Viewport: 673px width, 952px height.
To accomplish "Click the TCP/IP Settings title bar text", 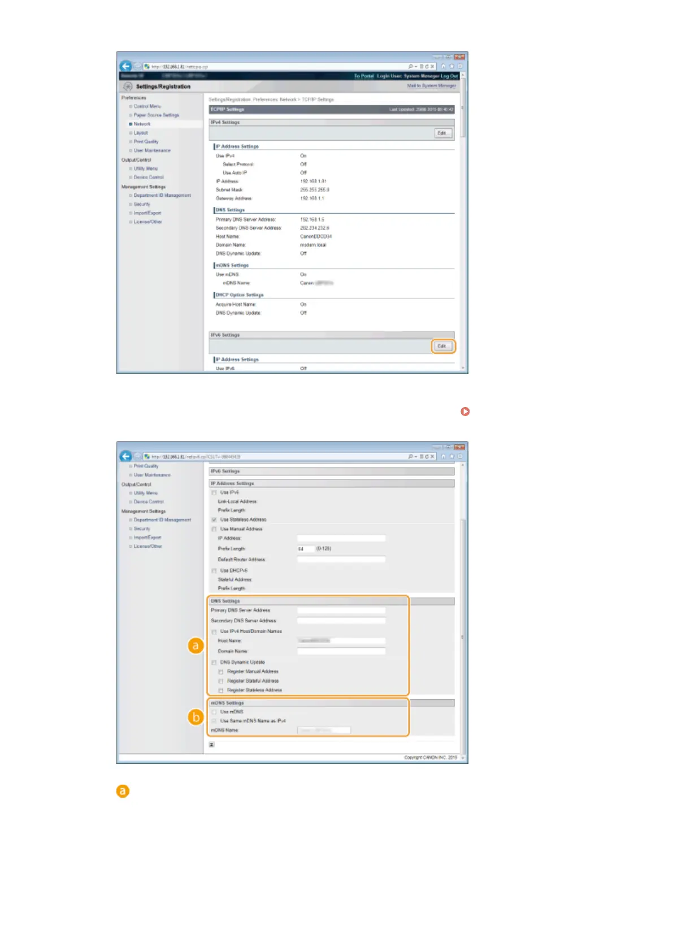I will point(228,110).
